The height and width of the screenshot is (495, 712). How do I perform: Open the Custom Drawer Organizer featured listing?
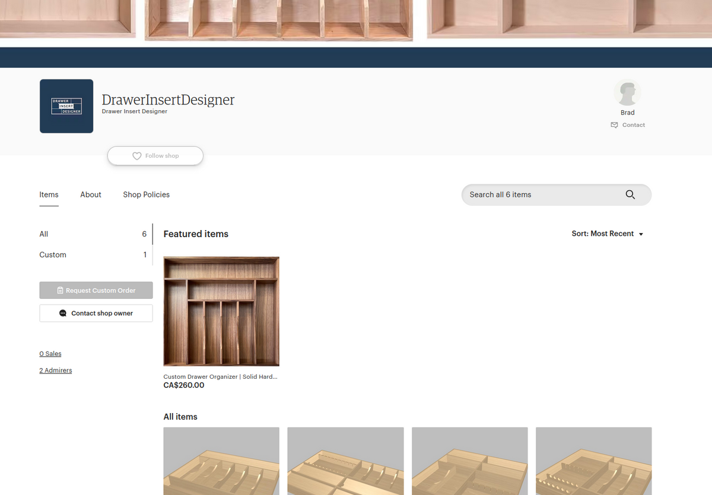tap(221, 311)
